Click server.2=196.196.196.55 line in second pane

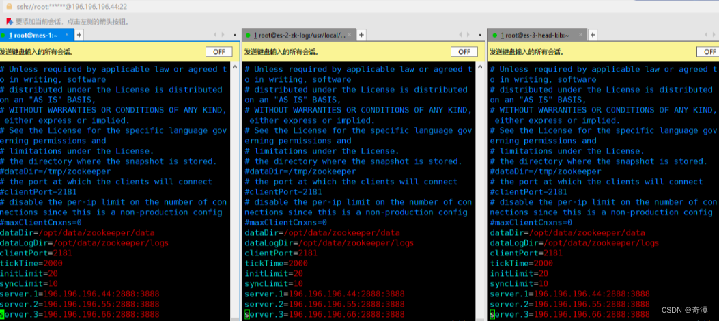tap(324, 304)
